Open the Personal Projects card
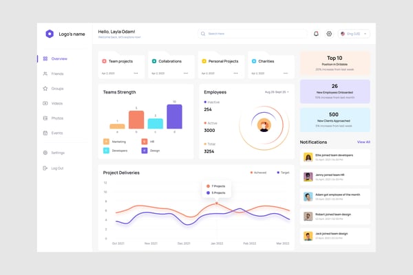The width and height of the screenshot is (413, 275). pyautogui.click(x=221, y=65)
